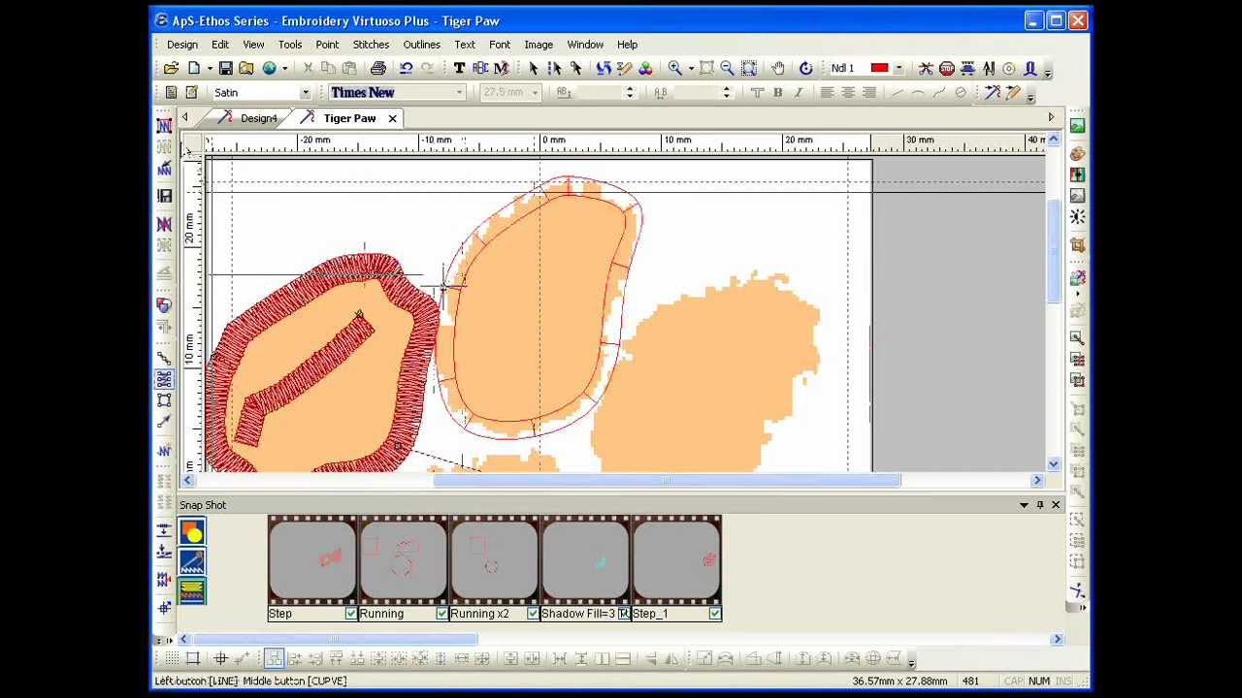Click the New design page icon

pyautogui.click(x=193, y=68)
